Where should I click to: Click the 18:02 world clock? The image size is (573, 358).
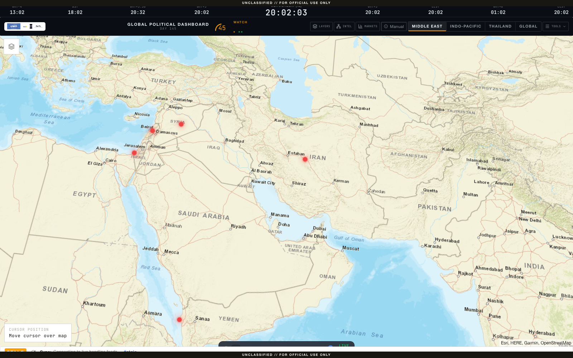(75, 12)
